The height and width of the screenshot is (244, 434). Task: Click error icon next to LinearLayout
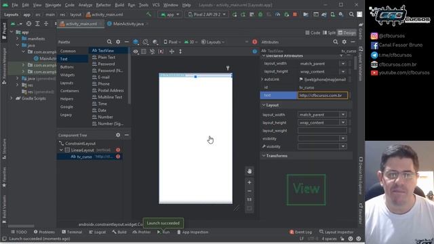tap(118, 150)
